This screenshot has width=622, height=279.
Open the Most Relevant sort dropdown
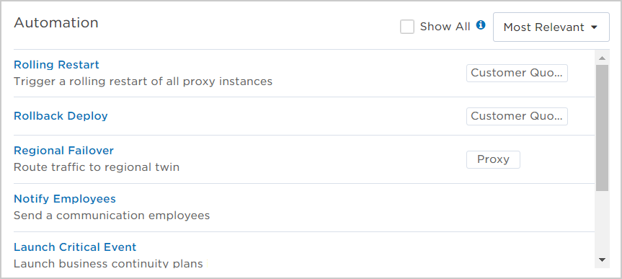coord(551,27)
